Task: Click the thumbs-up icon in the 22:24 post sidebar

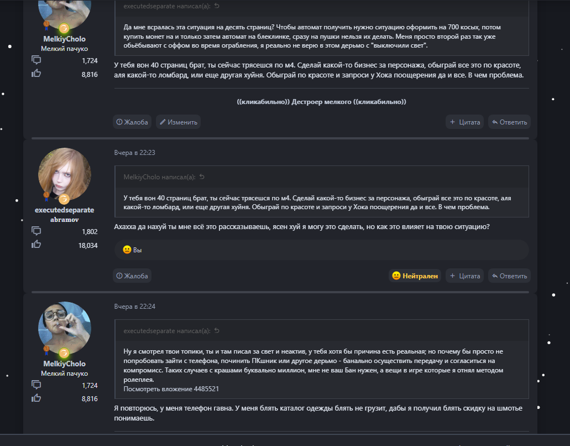Action: coord(36,398)
